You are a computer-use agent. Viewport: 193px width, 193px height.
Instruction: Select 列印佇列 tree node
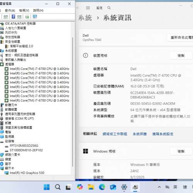tap(11, 32)
